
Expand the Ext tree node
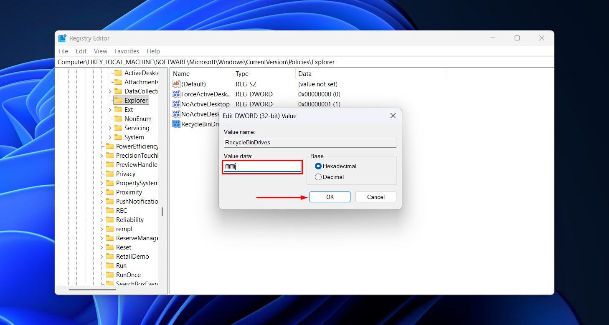tap(110, 110)
